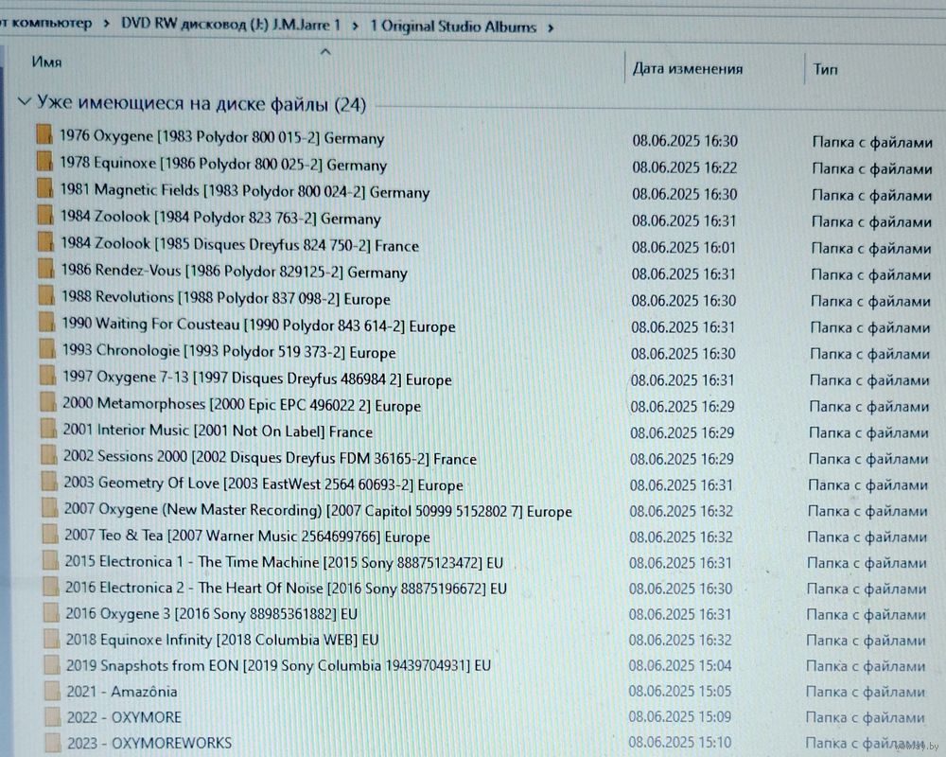The width and height of the screenshot is (946, 757).
Task: Select the folder icon beside 1981 Magnetic Fields
Action: click(x=45, y=188)
